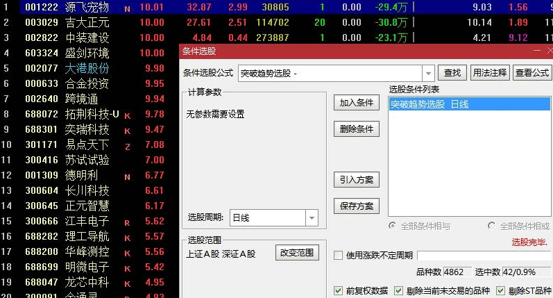Select stock row 源飞宠物
Viewport: 553px width, 298px height.
(87, 7)
